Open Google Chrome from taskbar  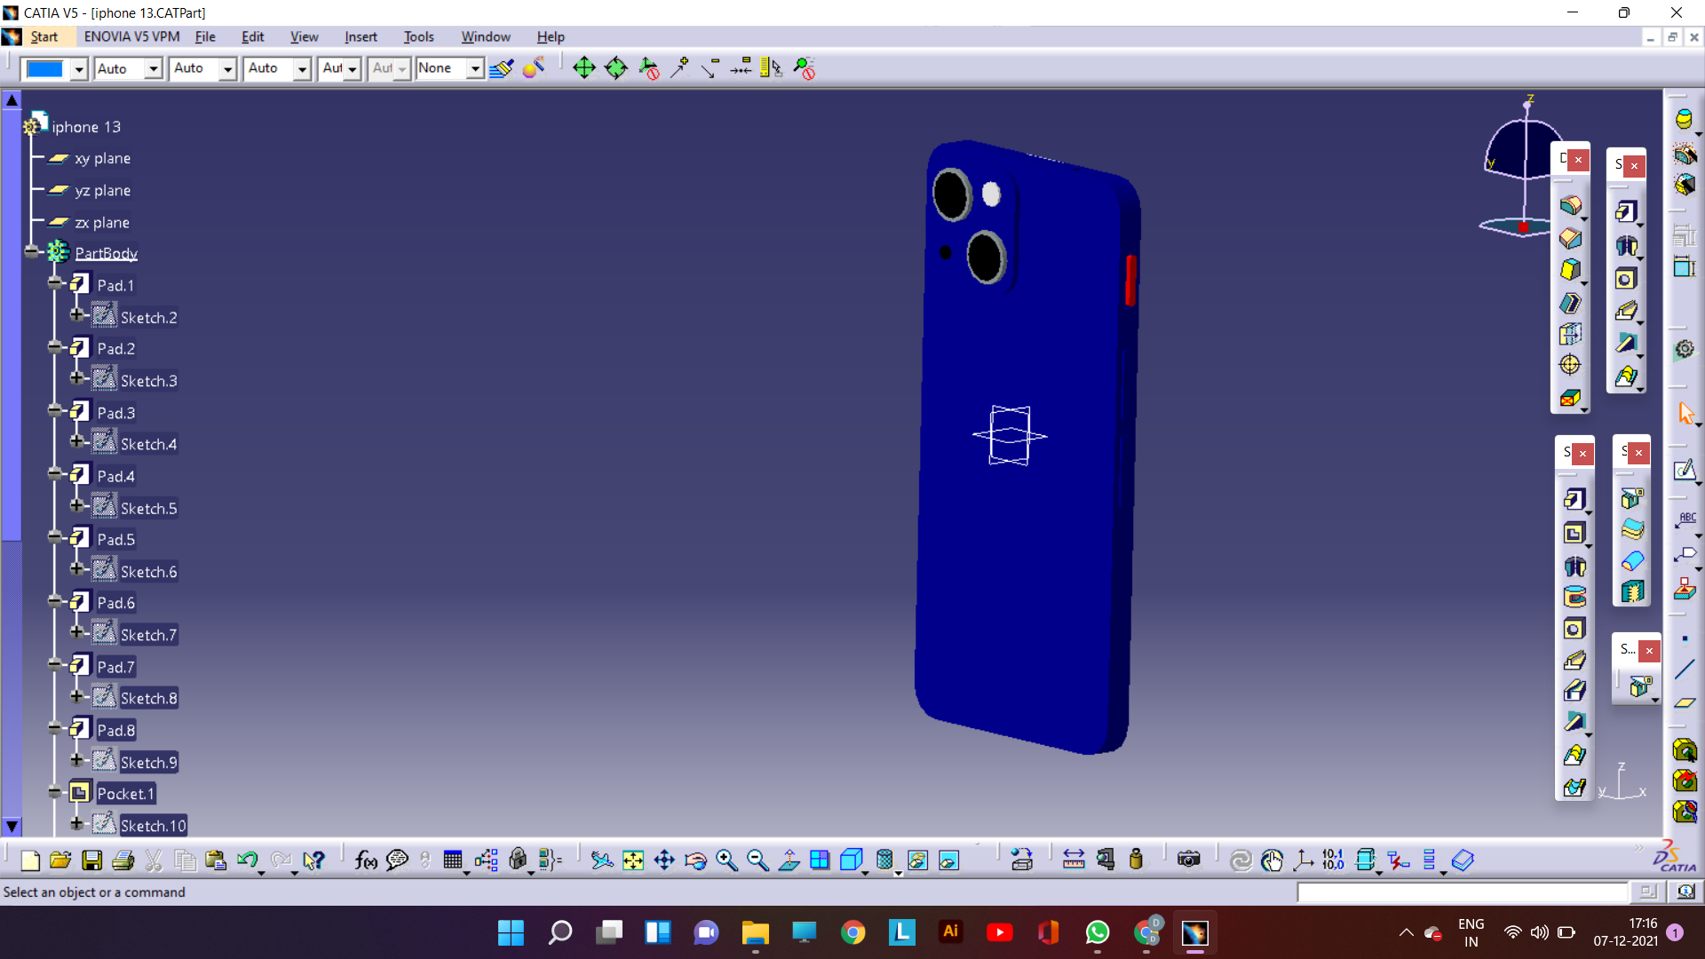coord(852,932)
